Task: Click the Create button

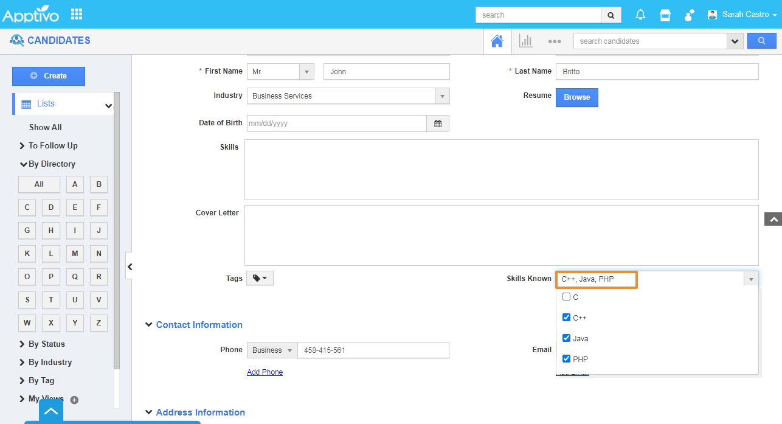Action: [49, 76]
